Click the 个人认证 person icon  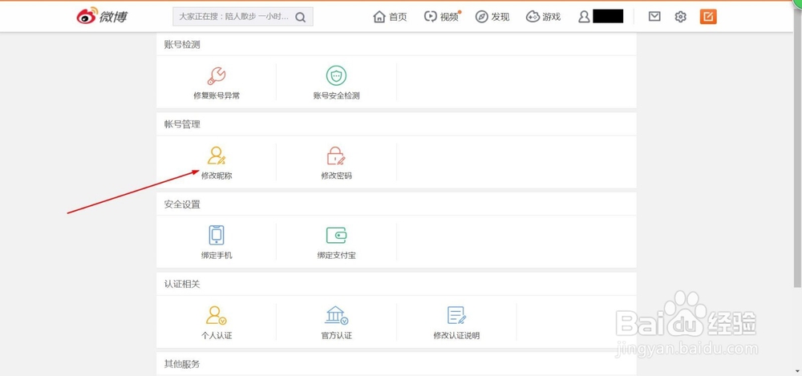click(217, 315)
